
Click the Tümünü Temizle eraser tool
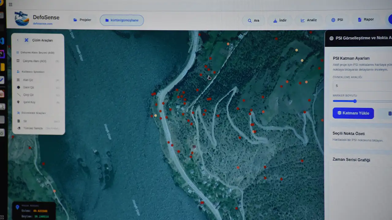pyautogui.click(x=33, y=128)
